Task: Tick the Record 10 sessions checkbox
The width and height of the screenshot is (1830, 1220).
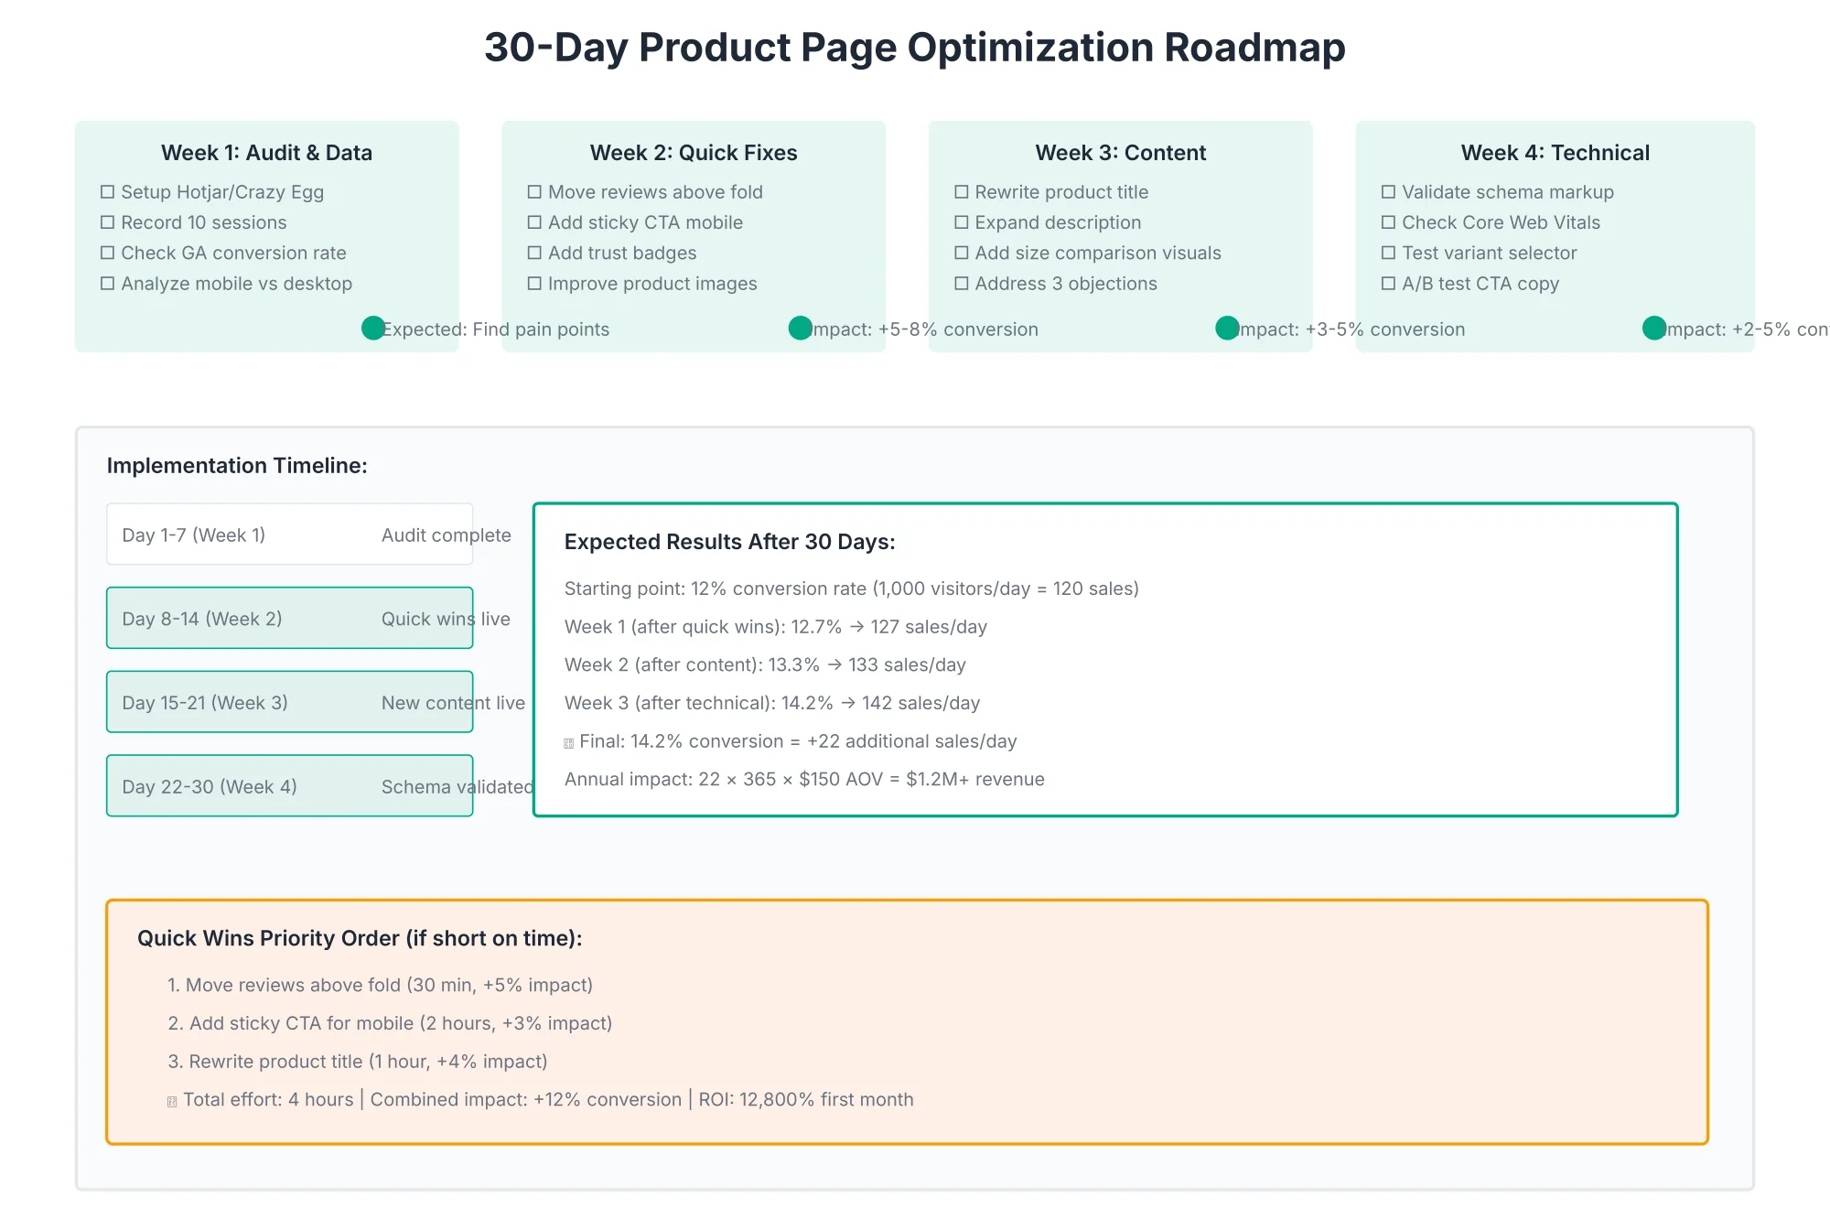Action: coord(107,222)
